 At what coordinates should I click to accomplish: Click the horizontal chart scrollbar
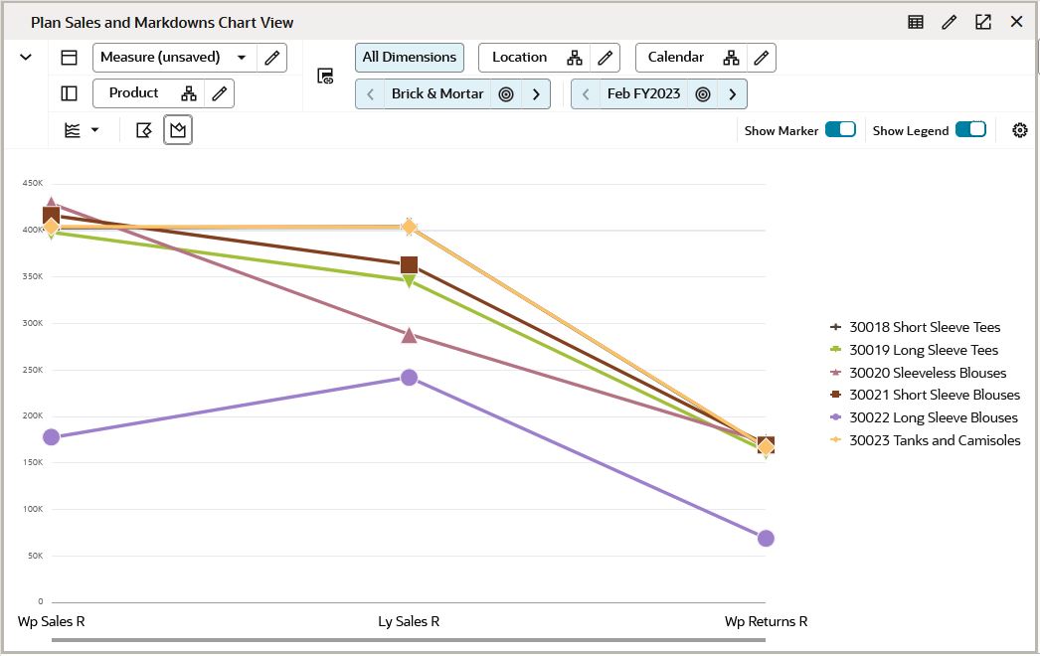tap(409, 640)
